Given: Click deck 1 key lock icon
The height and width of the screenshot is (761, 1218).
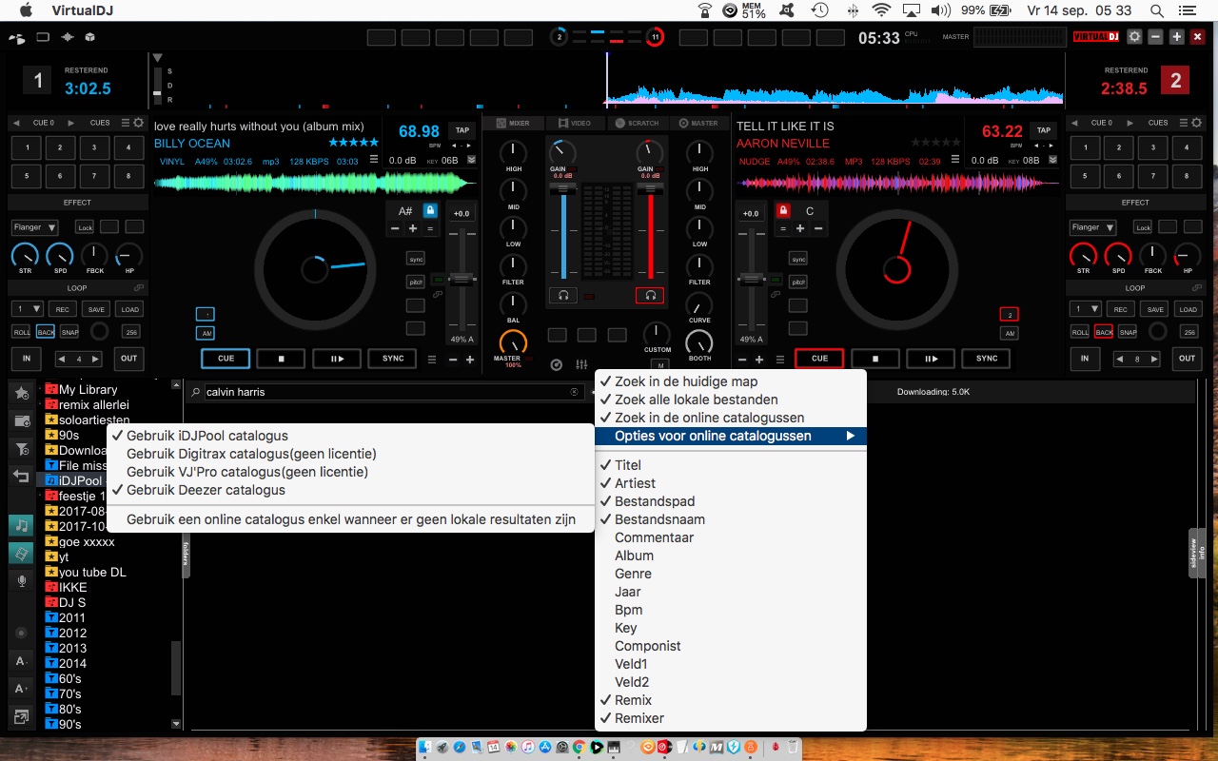Looking at the screenshot, I should (430, 211).
